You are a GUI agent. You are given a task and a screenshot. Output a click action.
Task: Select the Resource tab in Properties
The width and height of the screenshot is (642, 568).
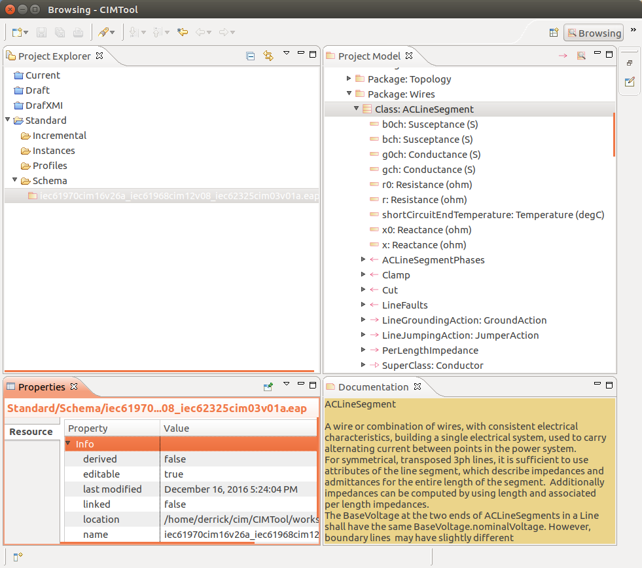[x=31, y=432]
